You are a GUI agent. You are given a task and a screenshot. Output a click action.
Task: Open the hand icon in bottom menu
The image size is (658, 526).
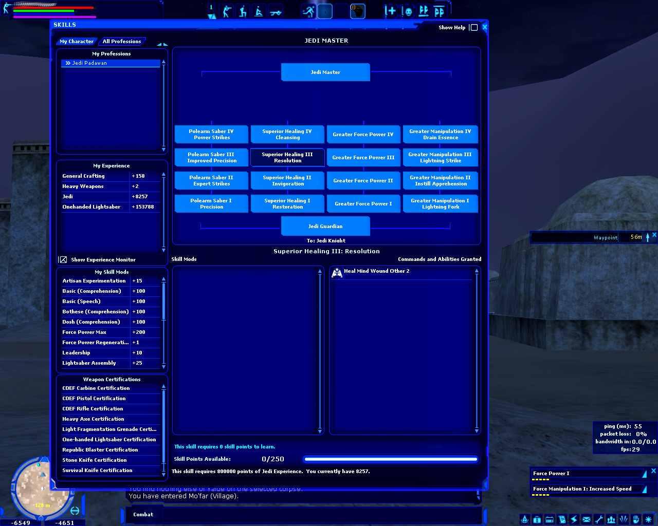click(x=636, y=519)
